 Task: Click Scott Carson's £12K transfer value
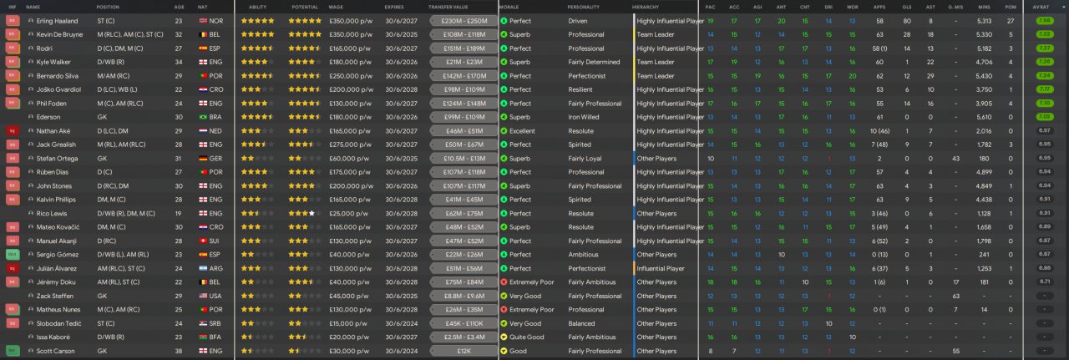(x=463, y=352)
